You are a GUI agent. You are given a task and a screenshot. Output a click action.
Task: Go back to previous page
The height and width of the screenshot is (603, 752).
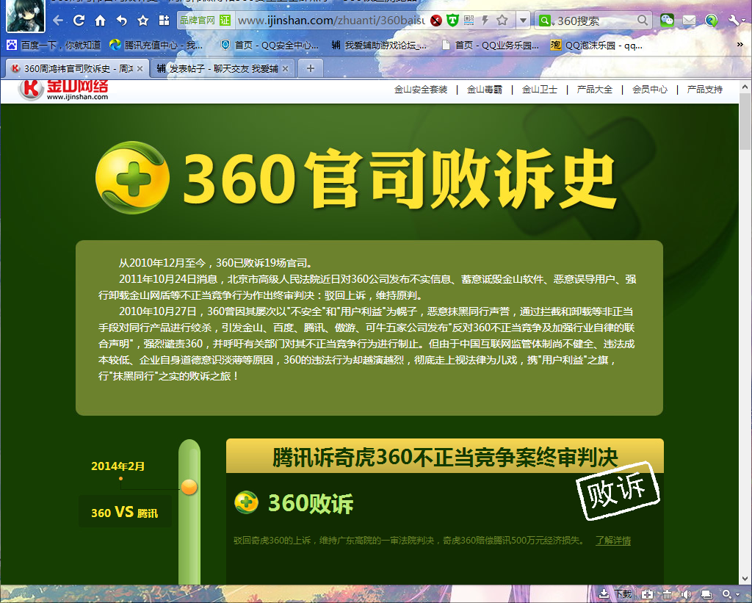click(x=58, y=21)
